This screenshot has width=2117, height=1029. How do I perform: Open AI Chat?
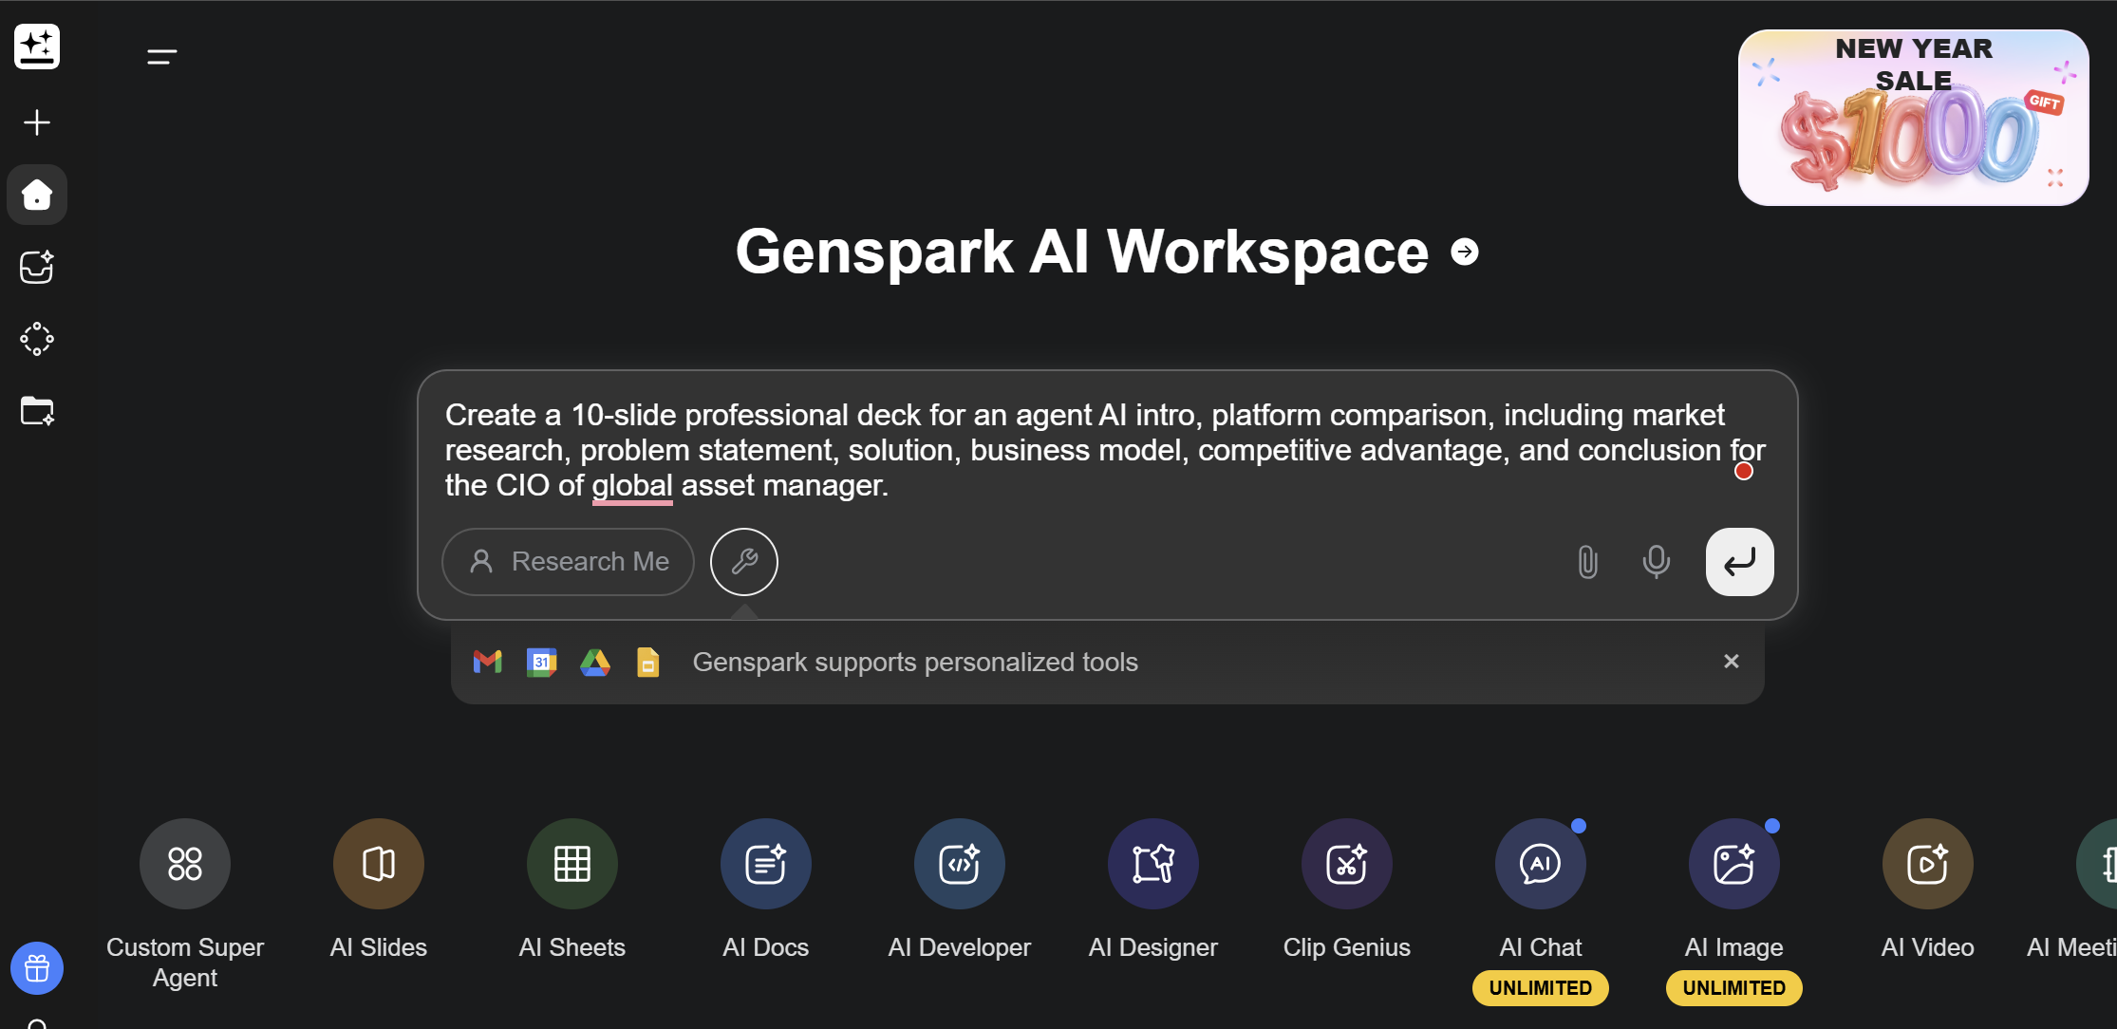click(x=1540, y=864)
